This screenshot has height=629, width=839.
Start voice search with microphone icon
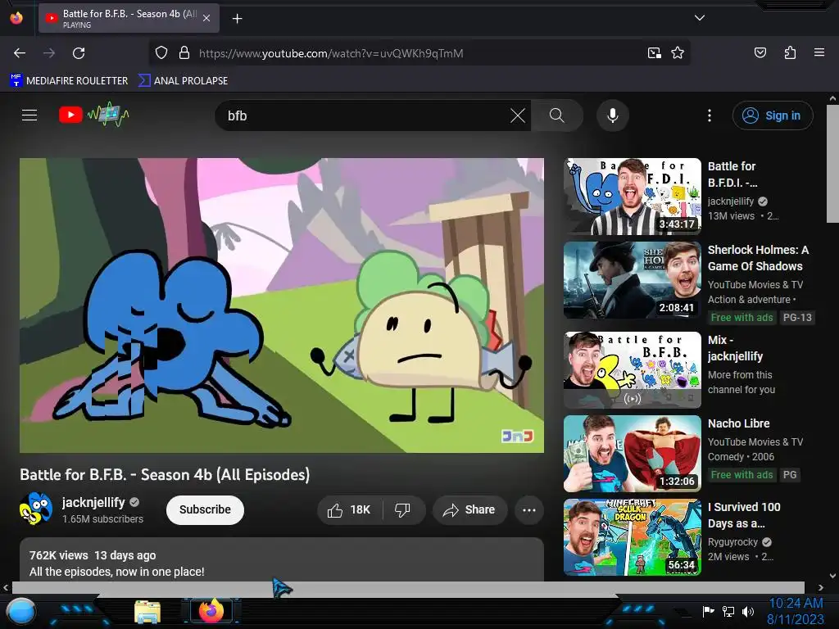(x=613, y=115)
